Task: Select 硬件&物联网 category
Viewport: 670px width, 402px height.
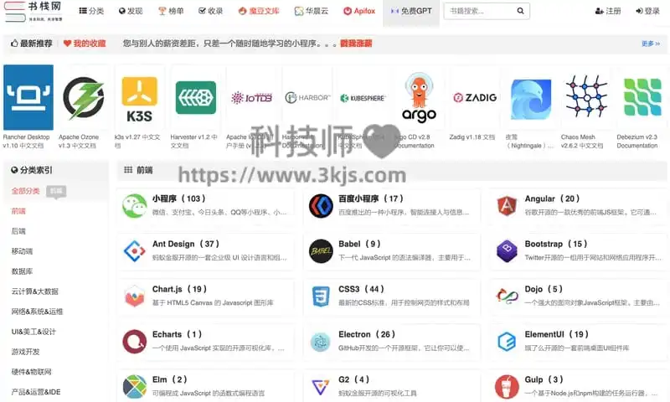Action: pos(31,372)
